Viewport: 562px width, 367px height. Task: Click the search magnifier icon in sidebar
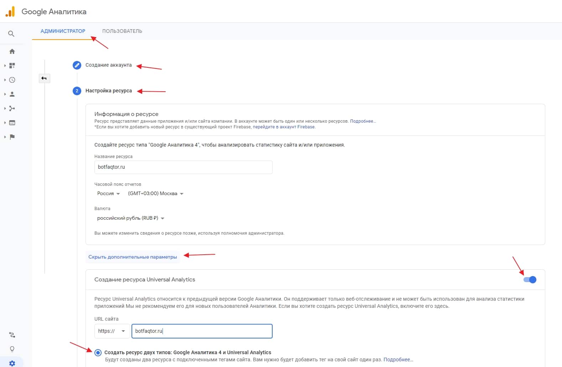pos(11,34)
